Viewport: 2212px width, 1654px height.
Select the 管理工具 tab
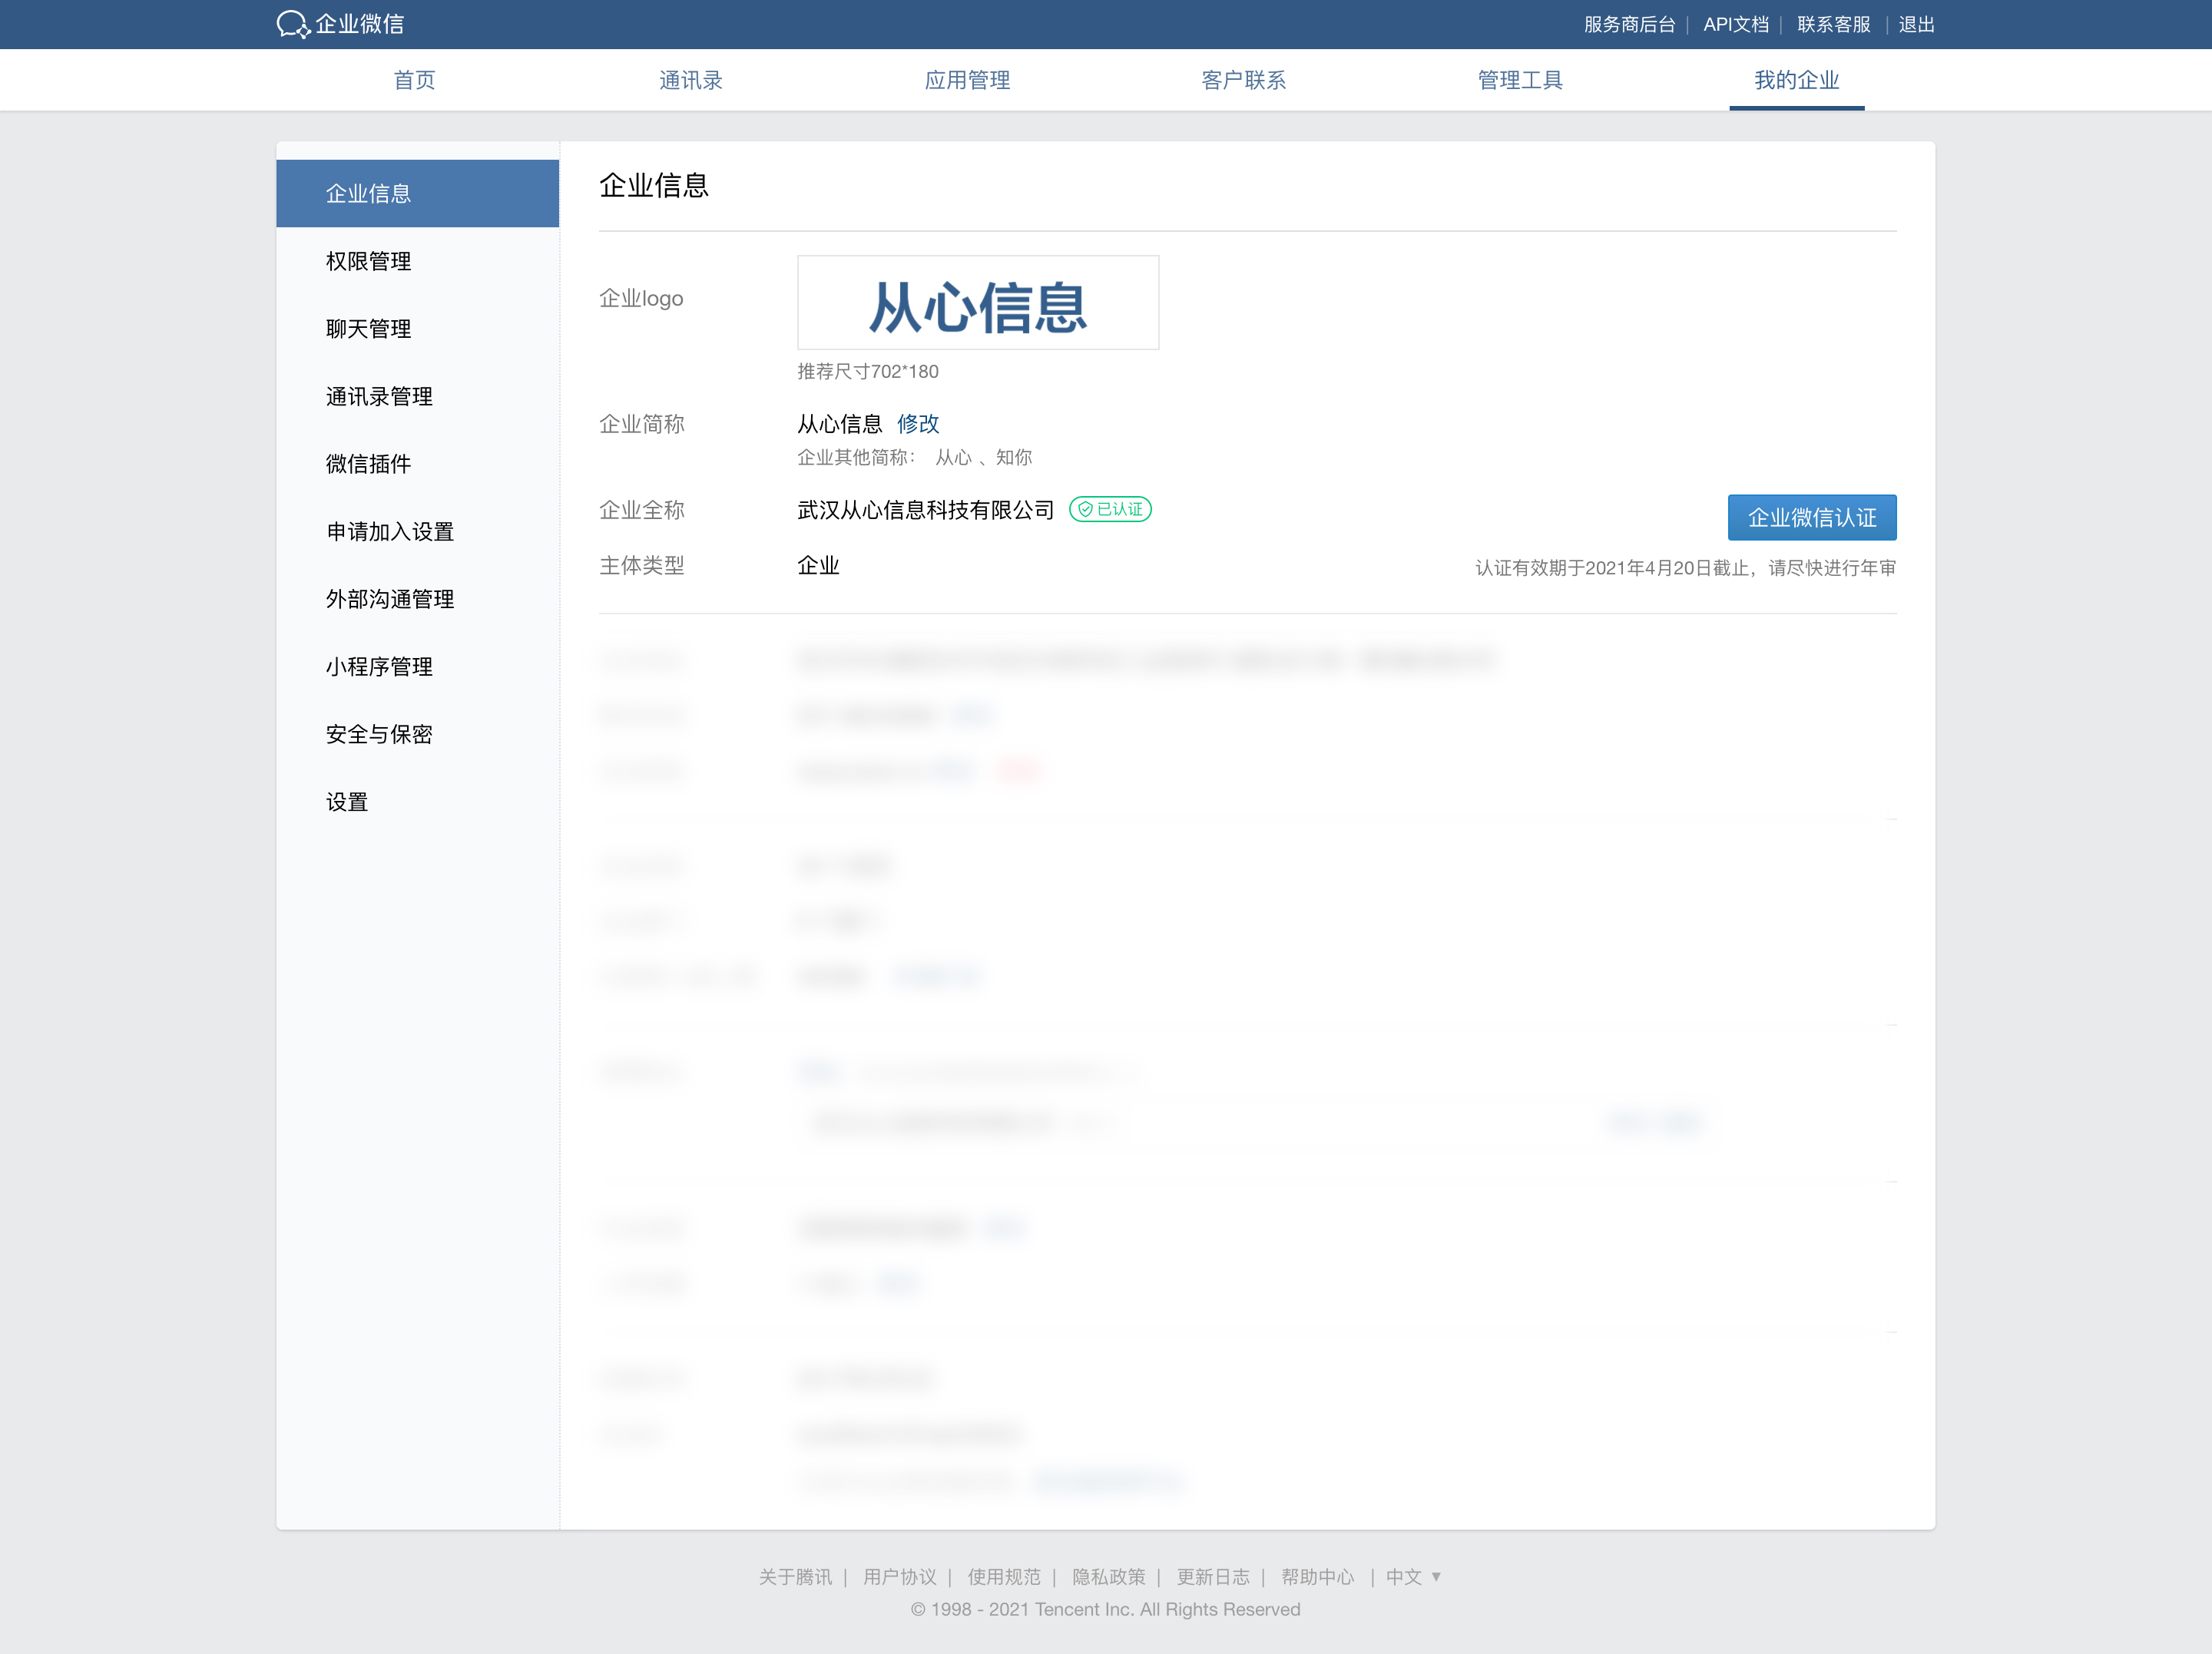1520,80
